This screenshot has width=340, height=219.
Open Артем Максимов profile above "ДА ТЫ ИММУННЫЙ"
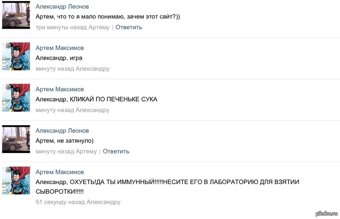(x=60, y=172)
